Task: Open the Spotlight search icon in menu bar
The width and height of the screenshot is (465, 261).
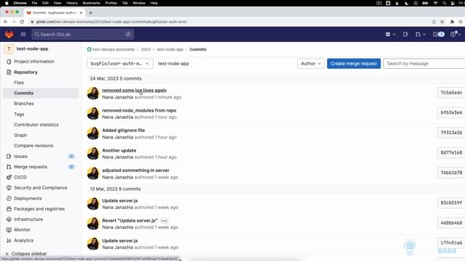Action: pos(444,3)
